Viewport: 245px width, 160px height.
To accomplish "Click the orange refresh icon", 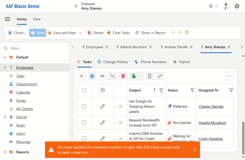I will (x=187, y=32).
